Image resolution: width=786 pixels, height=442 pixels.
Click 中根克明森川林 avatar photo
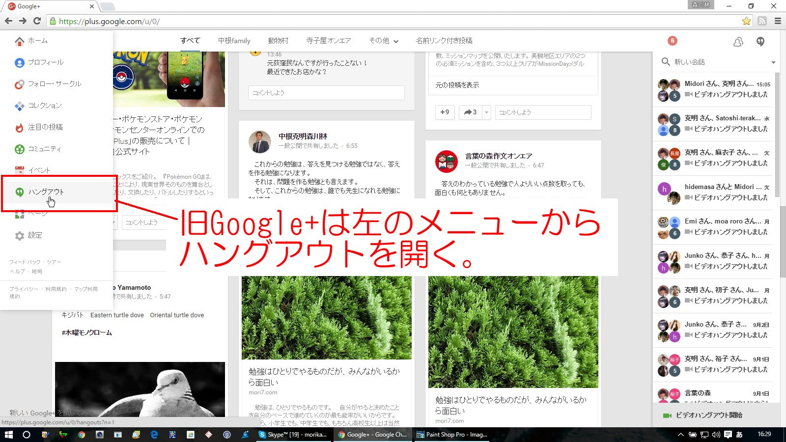coord(260,141)
